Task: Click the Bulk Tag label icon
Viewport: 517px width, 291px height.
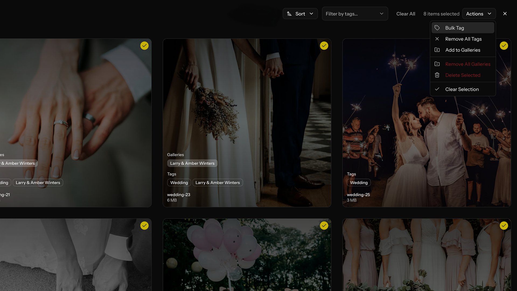Action: coord(437,28)
